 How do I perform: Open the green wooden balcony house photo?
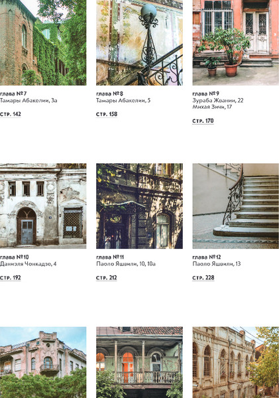[139, 362]
